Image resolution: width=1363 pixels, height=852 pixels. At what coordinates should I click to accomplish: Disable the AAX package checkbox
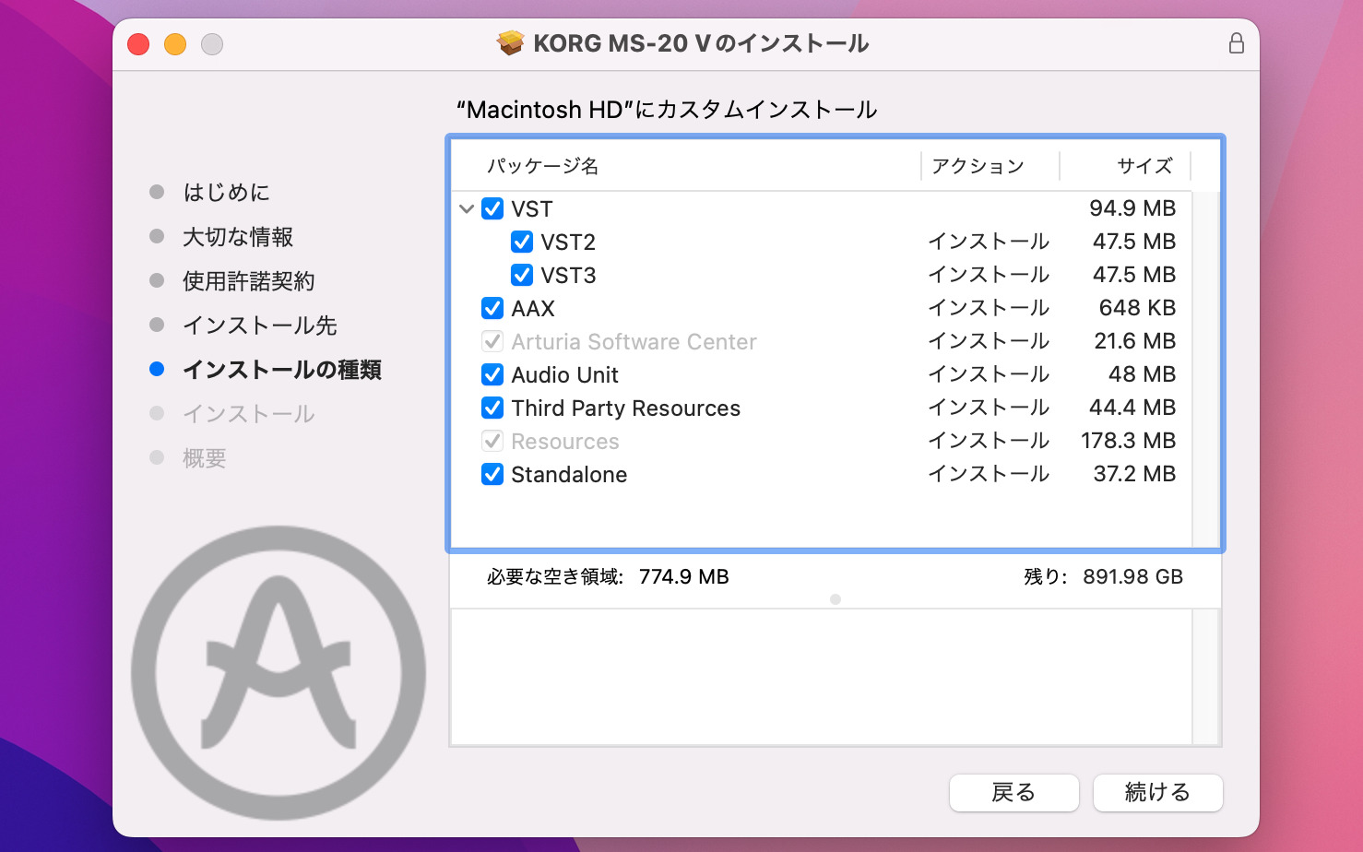pos(492,309)
